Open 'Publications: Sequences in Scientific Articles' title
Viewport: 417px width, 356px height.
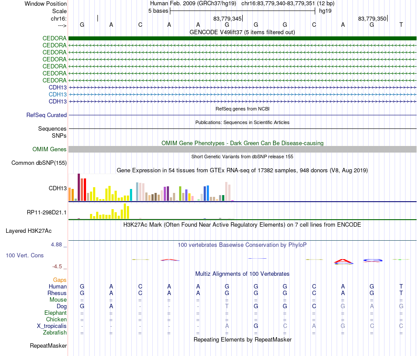click(x=242, y=122)
